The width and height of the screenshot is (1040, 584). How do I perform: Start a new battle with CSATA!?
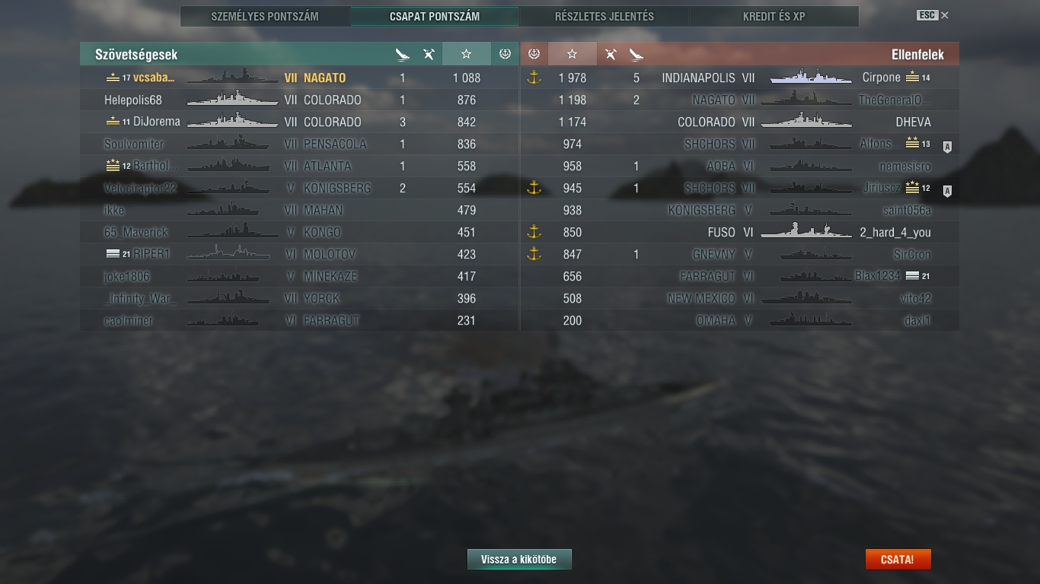point(898,560)
